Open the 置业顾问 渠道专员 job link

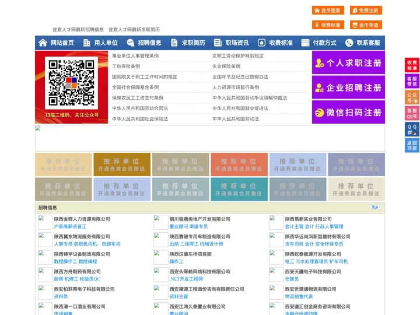[x=188, y=226]
